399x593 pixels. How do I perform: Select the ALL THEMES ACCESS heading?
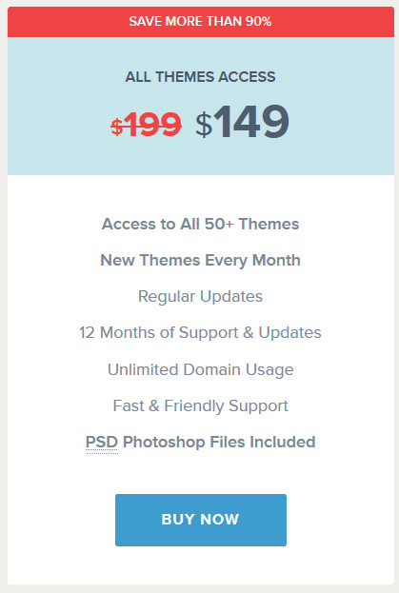[200, 77]
